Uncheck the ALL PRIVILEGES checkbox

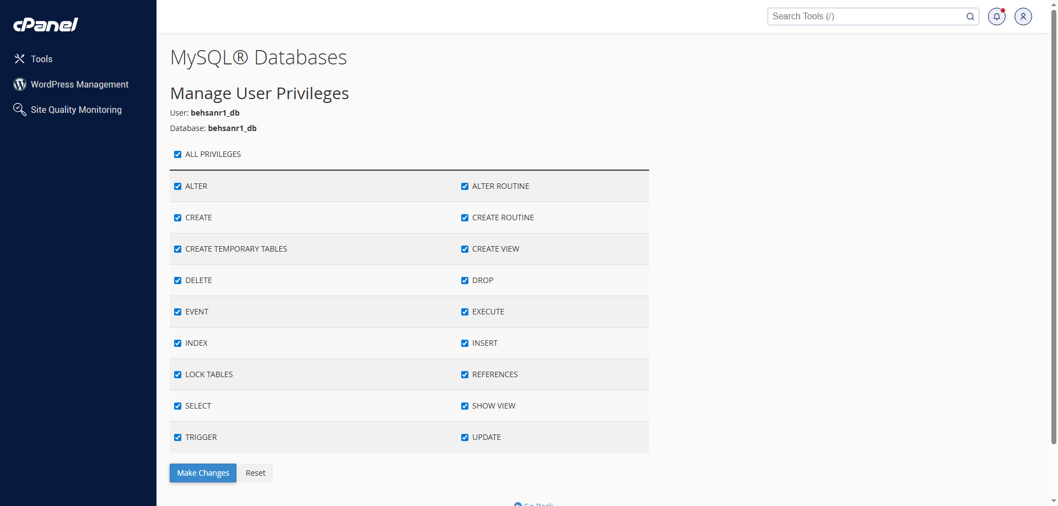point(177,155)
